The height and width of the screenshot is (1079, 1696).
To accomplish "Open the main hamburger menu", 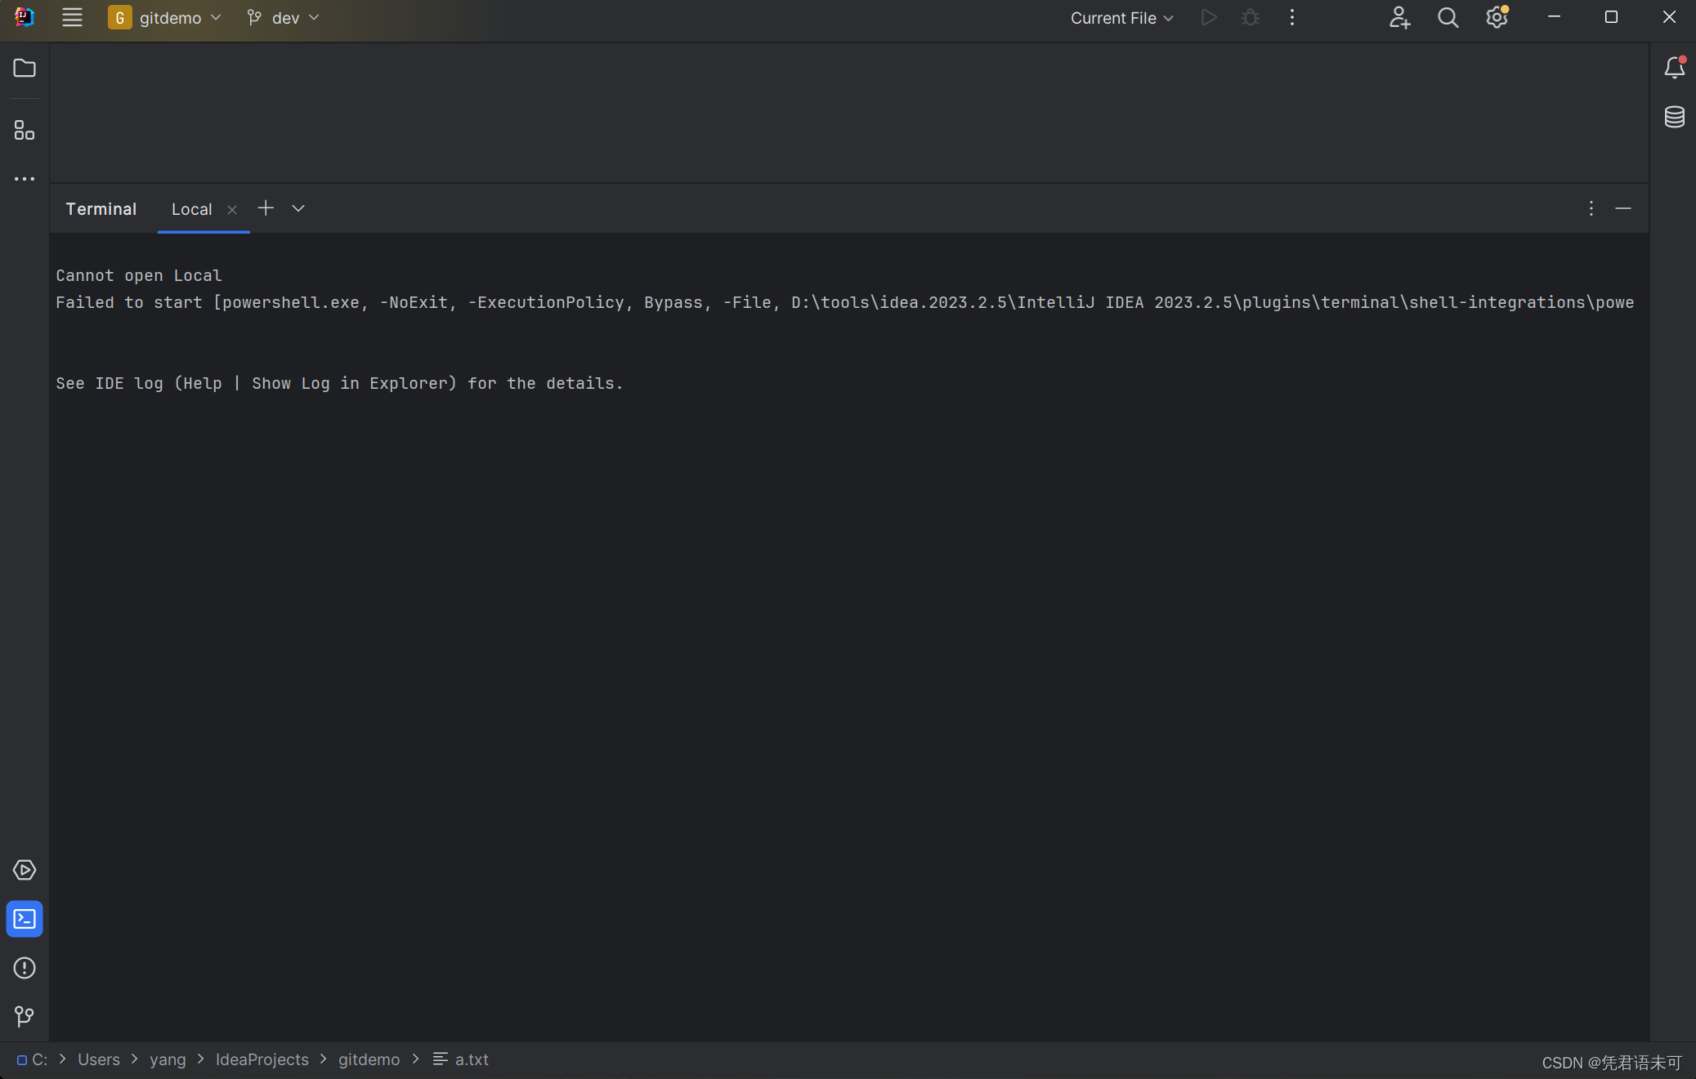I will click(72, 18).
